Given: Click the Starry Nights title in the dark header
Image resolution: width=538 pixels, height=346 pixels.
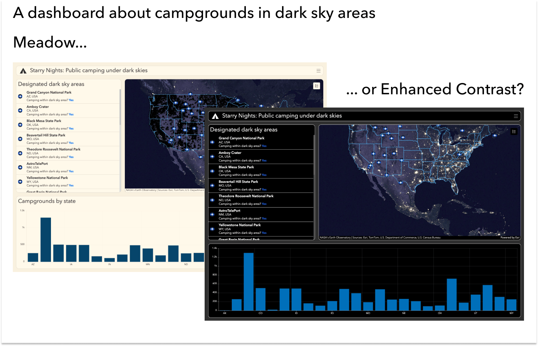Looking at the screenshot, I should [282, 116].
